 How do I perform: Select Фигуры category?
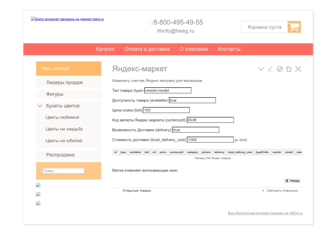(68, 94)
